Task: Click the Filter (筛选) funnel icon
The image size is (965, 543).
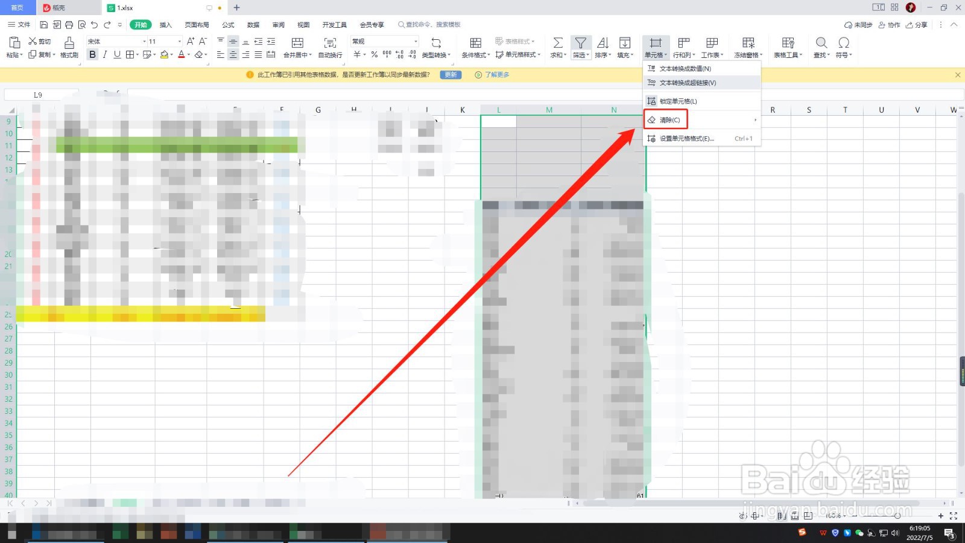Action: [580, 43]
